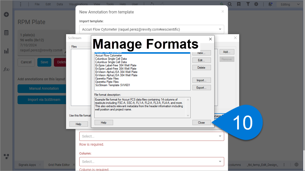305x171 pixels.
Task: Switch to the Signals Apps tab
Action: click(x=27, y=165)
